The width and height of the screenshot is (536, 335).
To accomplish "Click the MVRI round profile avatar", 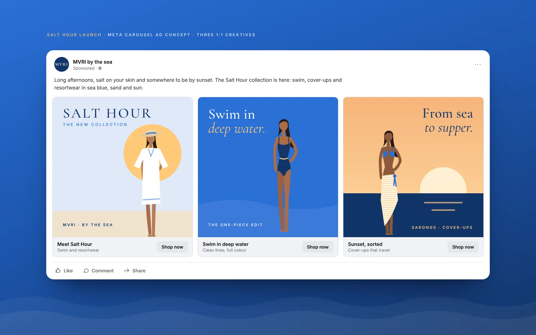I will click(62, 64).
